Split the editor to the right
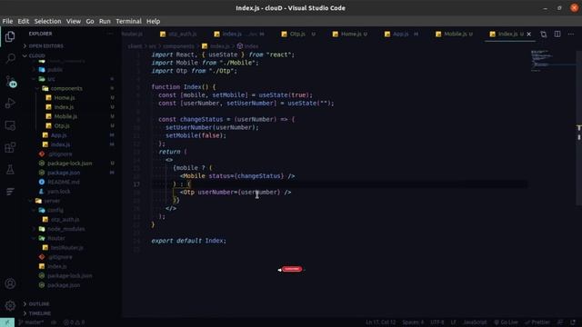 tap(557, 35)
